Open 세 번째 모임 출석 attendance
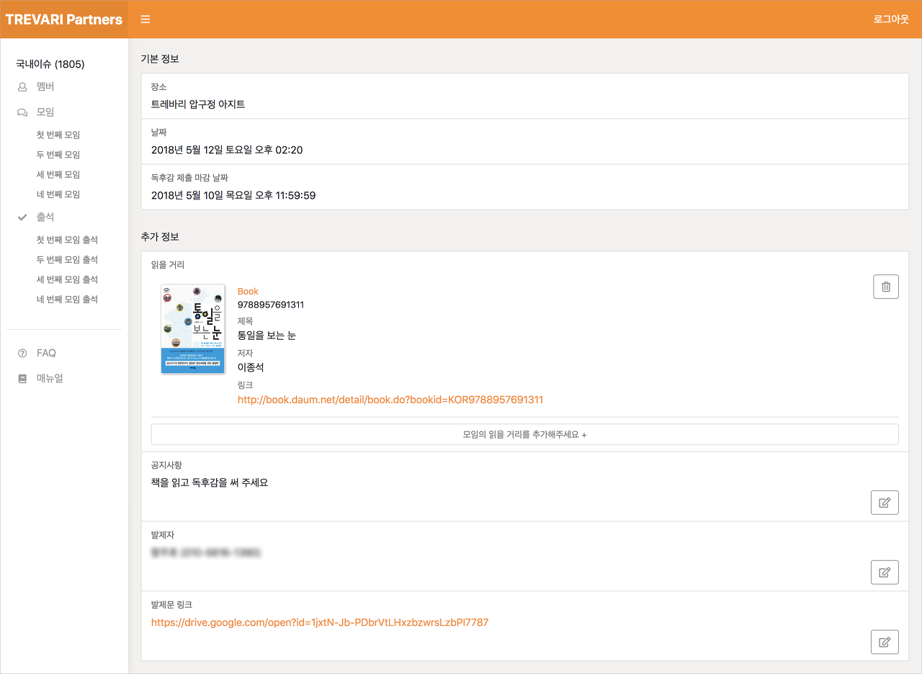This screenshot has height=674, width=922. pos(67,279)
